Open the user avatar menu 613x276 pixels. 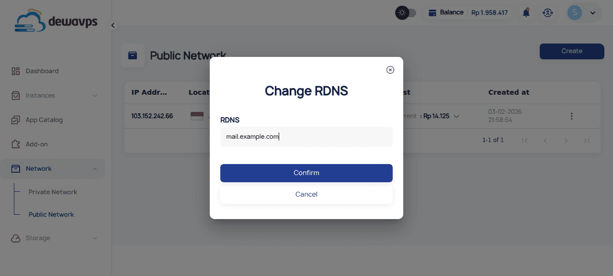point(581,13)
